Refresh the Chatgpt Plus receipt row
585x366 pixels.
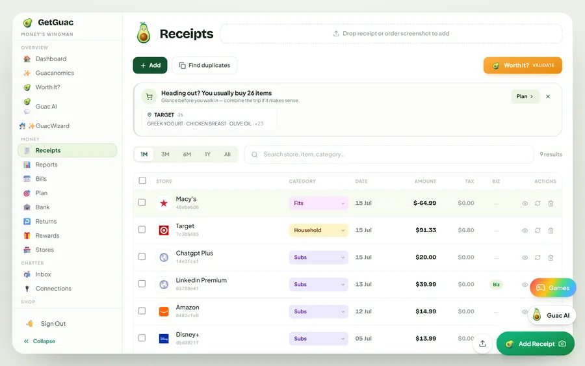[x=538, y=257]
